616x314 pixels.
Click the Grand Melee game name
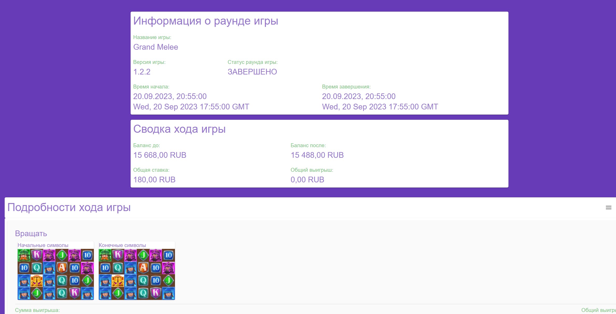click(155, 47)
